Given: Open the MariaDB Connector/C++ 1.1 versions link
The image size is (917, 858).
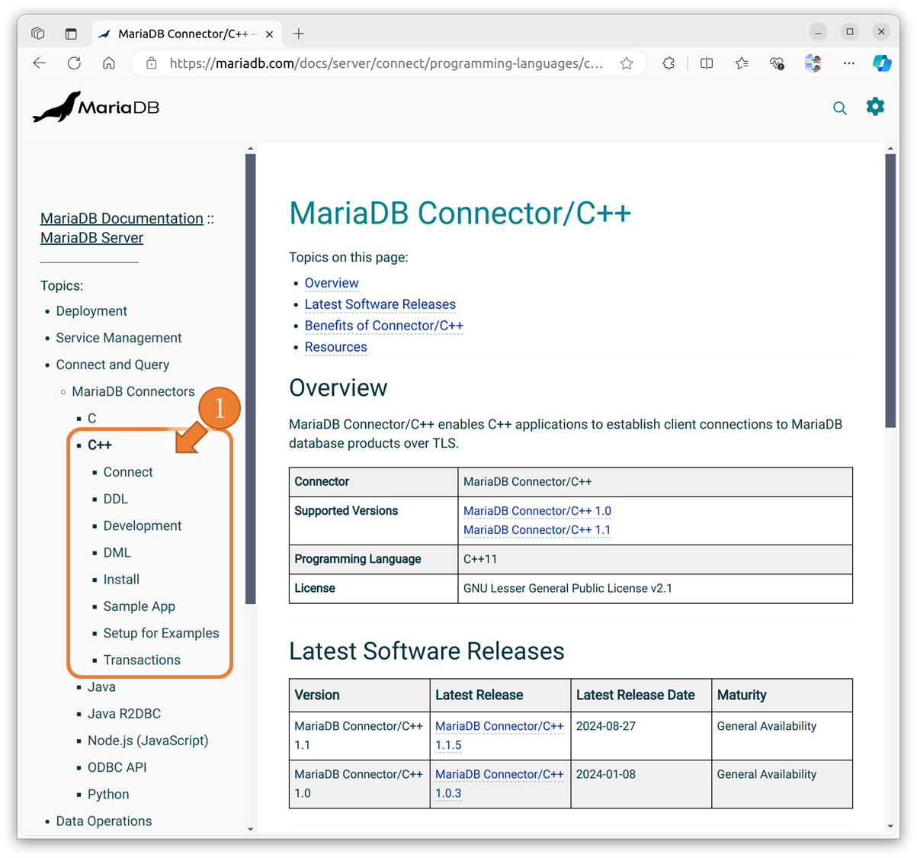Looking at the screenshot, I should coord(537,530).
